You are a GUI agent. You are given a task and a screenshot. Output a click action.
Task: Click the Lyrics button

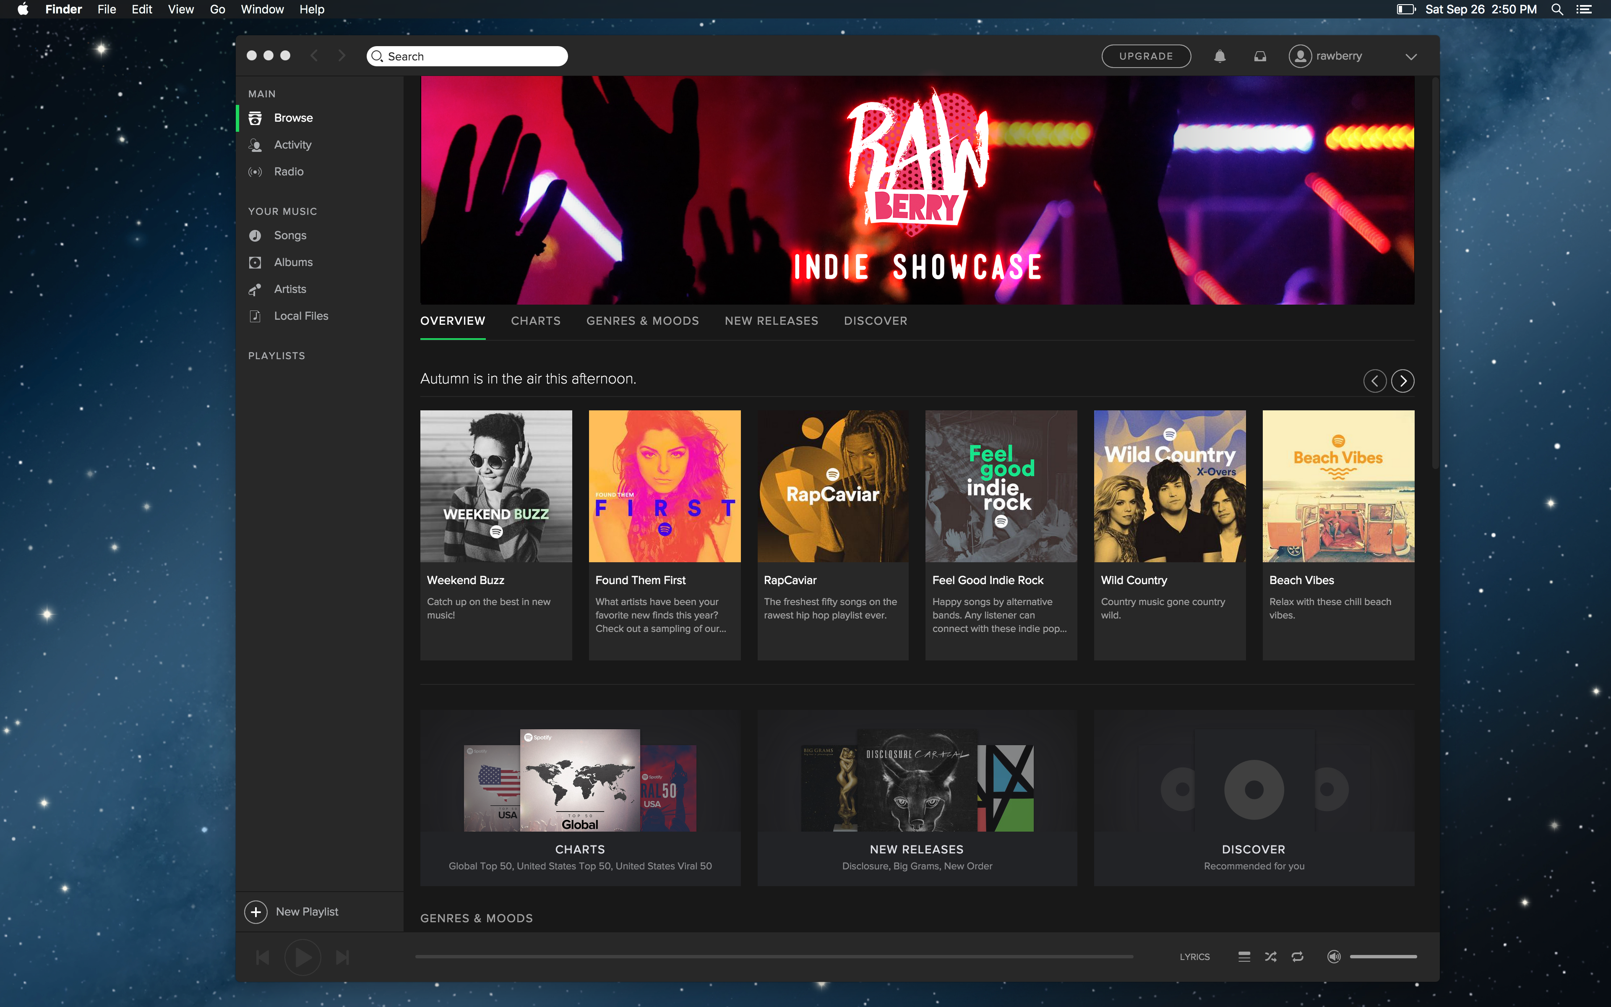pyautogui.click(x=1194, y=957)
